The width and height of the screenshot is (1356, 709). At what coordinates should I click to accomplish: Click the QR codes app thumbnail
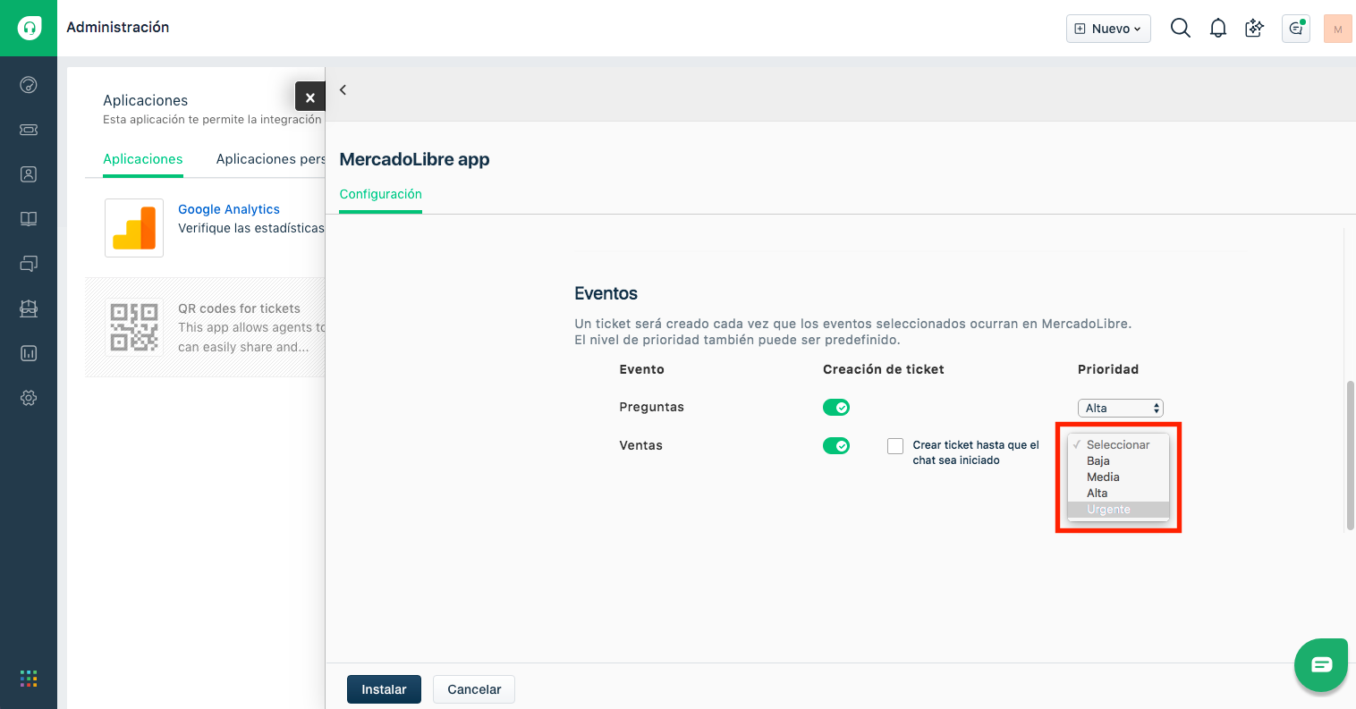click(x=134, y=327)
